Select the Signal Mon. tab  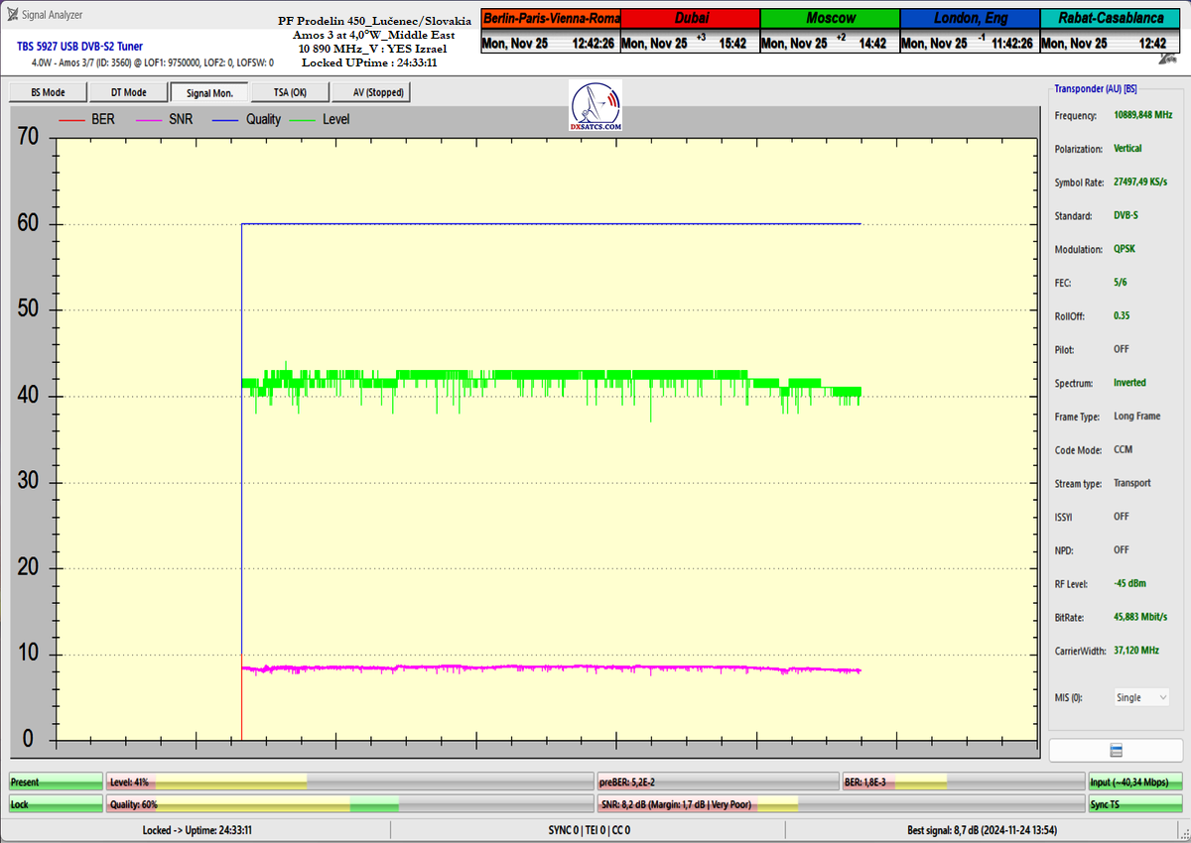pyautogui.click(x=209, y=92)
